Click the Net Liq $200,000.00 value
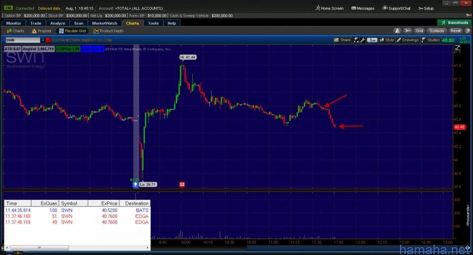Viewport: 473px width, 255px height. pos(115,16)
